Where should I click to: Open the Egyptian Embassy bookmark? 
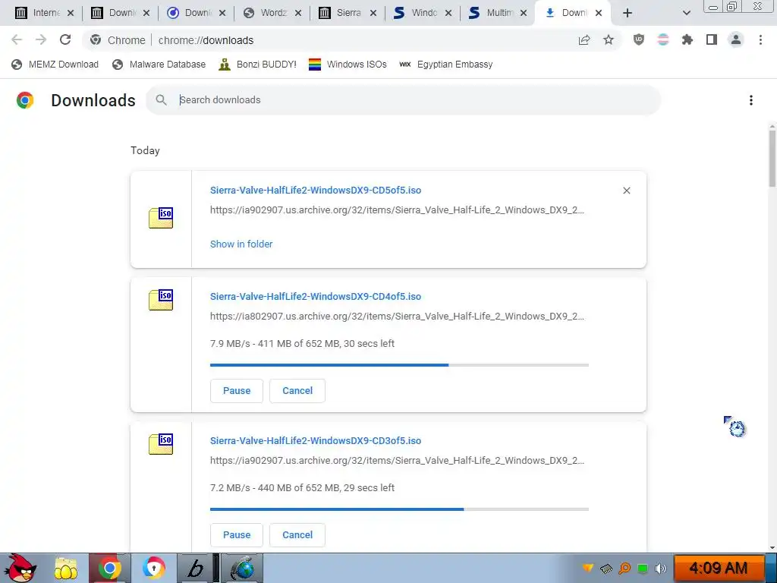coord(445,65)
